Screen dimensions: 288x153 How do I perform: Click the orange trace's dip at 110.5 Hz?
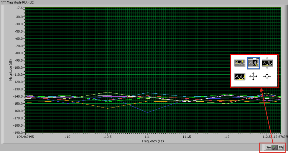coord(108,108)
